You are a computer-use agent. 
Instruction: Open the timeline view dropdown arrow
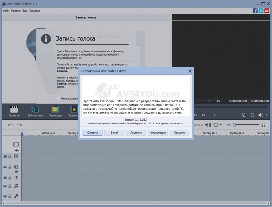click(221, 125)
